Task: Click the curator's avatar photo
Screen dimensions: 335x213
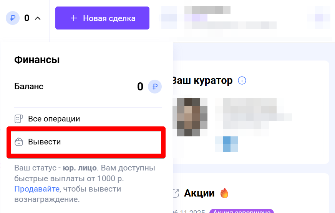Action: coord(190,117)
